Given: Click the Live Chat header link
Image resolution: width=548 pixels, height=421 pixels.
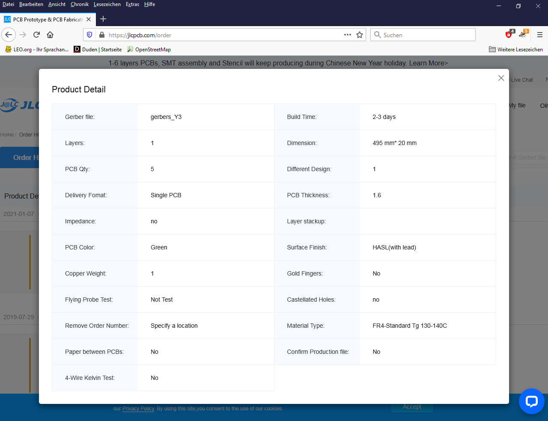Looking at the screenshot, I should 522,80.
